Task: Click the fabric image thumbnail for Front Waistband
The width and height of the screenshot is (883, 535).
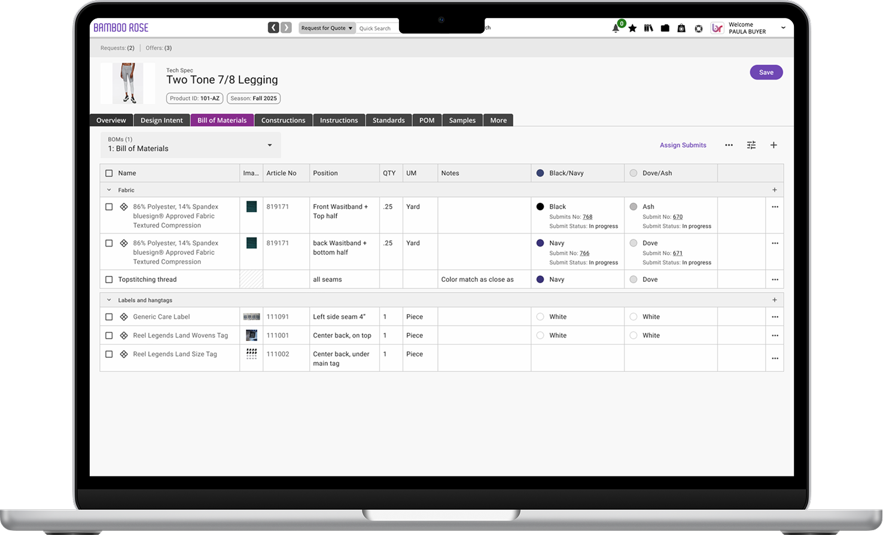Action: 252,206
